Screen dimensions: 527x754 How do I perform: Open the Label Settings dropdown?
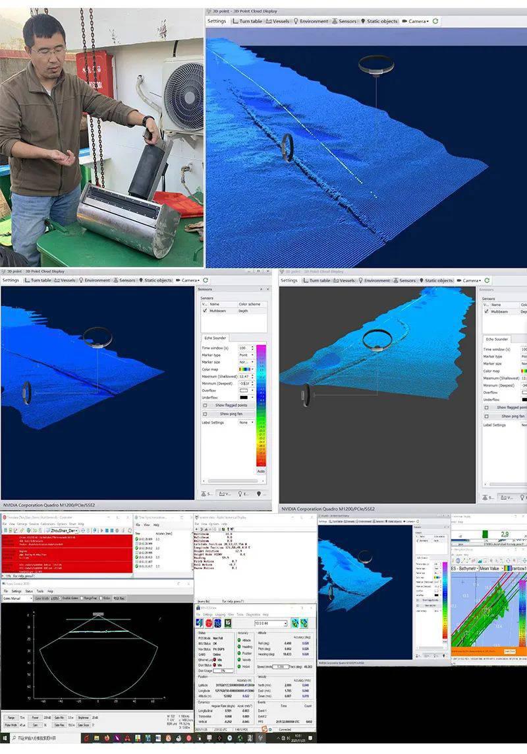246,422
